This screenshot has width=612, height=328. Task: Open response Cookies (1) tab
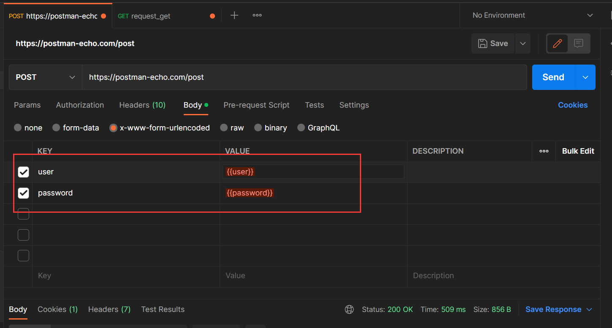[57, 309]
